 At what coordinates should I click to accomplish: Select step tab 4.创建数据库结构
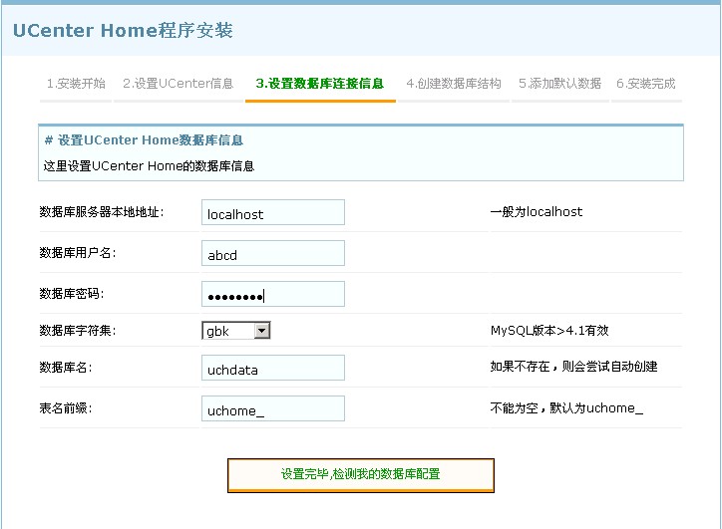[454, 84]
